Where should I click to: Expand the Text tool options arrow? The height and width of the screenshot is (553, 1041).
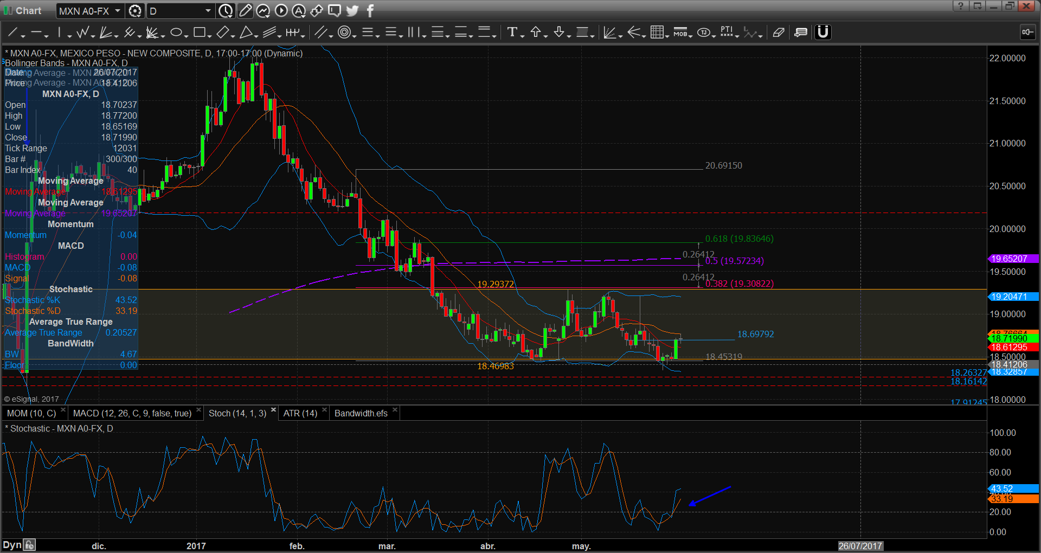click(x=522, y=36)
